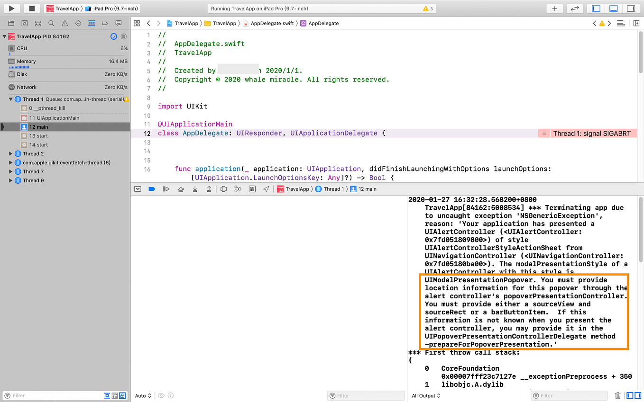Viewport: 644px width, 402px height.
Task: Hide the Debug area panel
Action: pyautogui.click(x=138, y=189)
